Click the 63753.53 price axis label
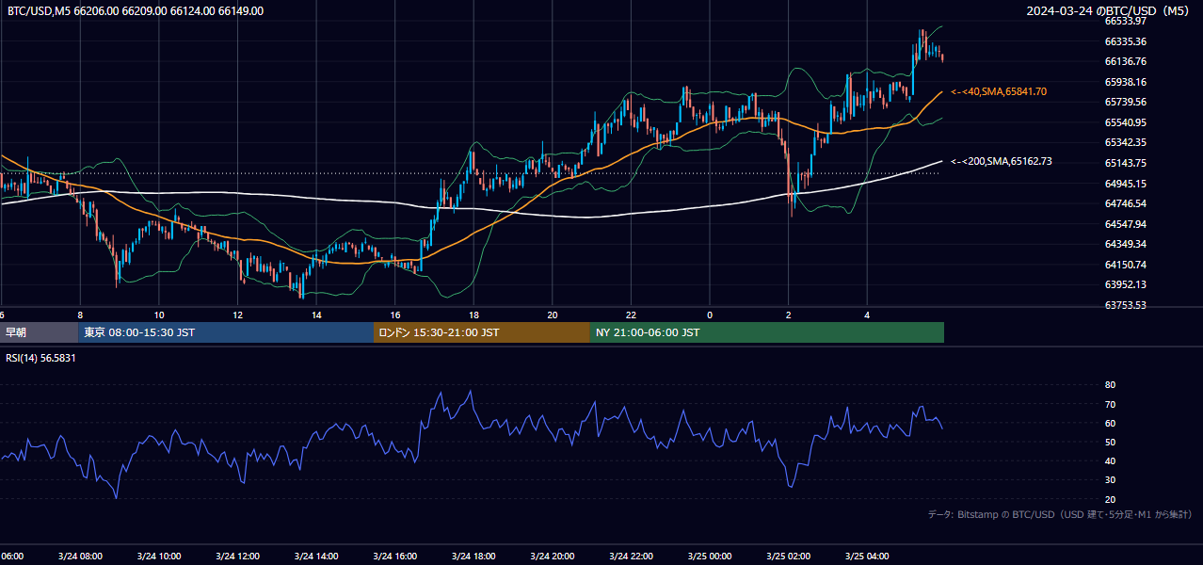 coord(1125,305)
